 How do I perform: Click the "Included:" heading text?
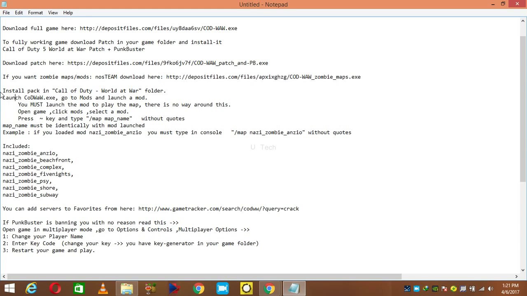tap(16, 146)
